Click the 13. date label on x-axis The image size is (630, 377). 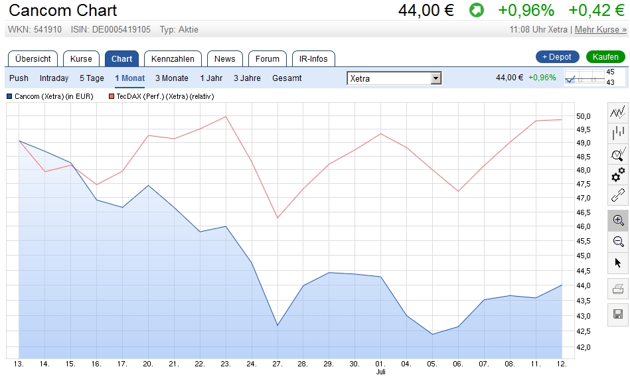(x=19, y=364)
